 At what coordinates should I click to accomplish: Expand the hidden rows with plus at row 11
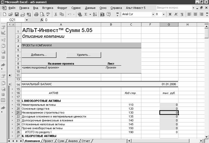[10, 75]
